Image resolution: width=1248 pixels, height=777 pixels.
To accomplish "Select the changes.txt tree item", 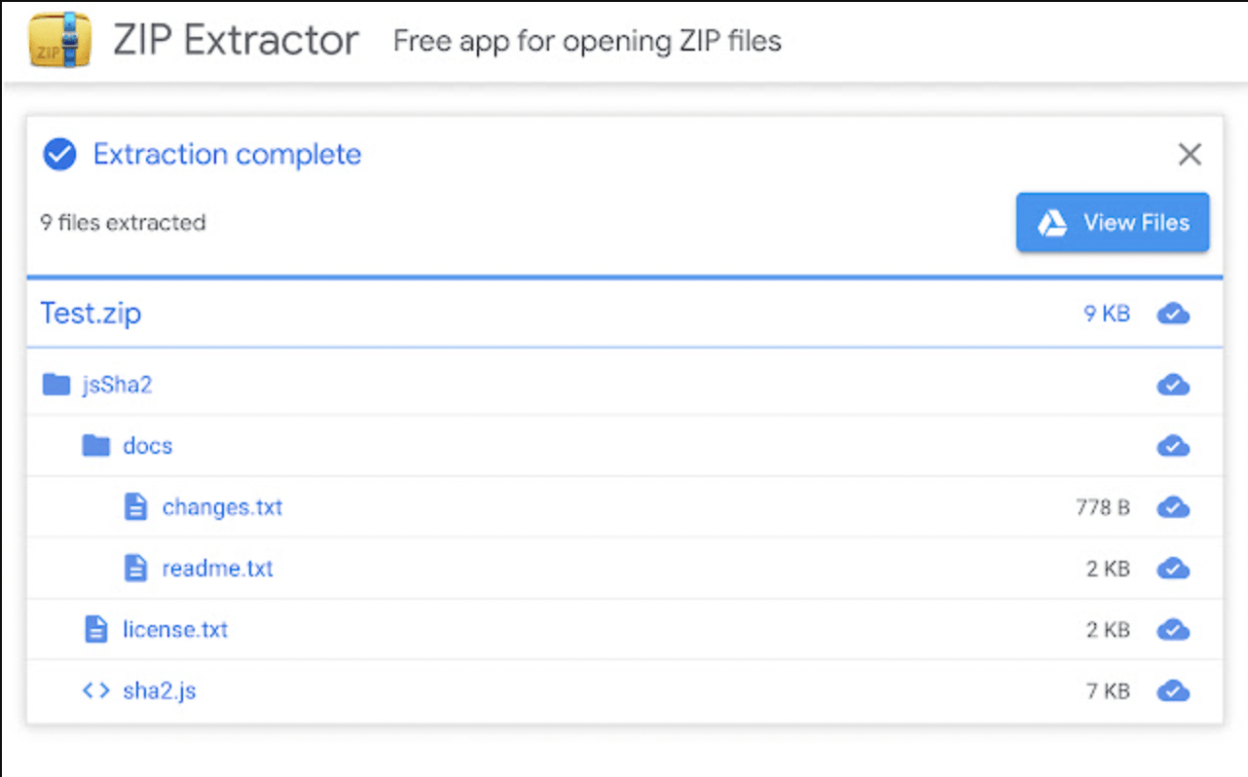I will pos(222,506).
